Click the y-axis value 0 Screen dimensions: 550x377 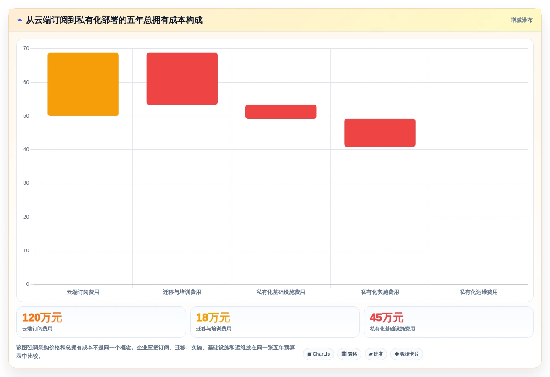[x=28, y=284]
